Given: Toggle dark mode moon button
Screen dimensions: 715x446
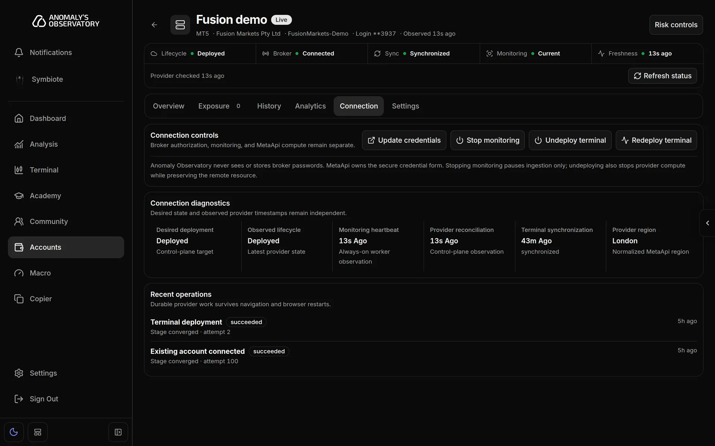Looking at the screenshot, I should pyautogui.click(x=14, y=432).
